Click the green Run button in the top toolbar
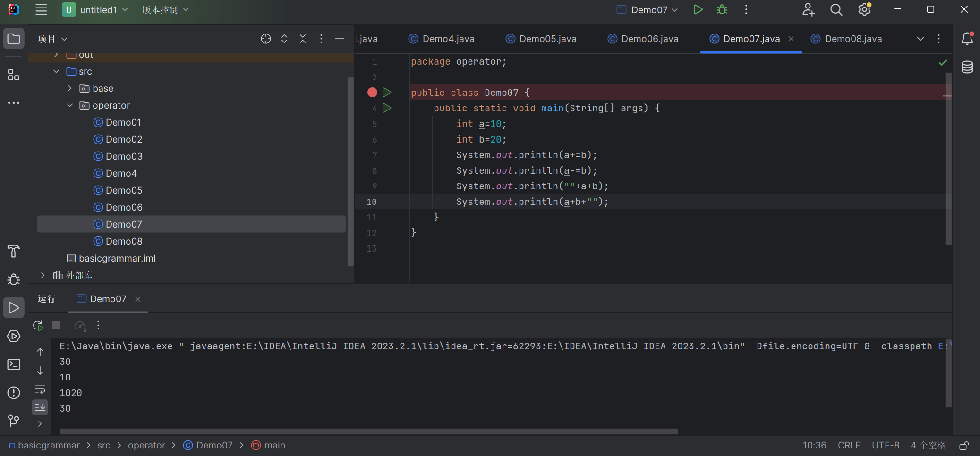Screen dimensions: 980x456 click(x=698, y=10)
